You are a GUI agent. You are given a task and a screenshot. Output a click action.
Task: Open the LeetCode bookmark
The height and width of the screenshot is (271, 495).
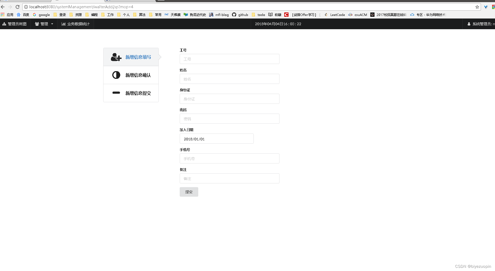coord(335,15)
